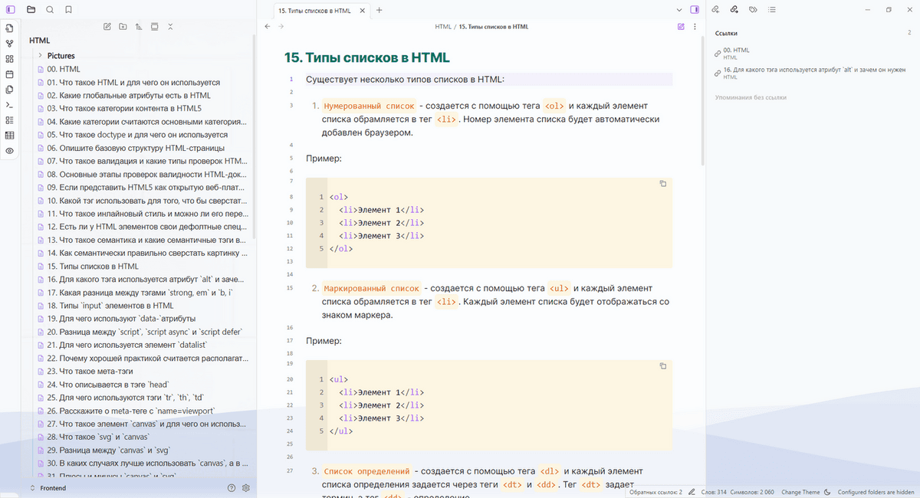Viewport: 920px width, 498px height.
Task: Add a new tab with the plus button
Action: pos(379,10)
